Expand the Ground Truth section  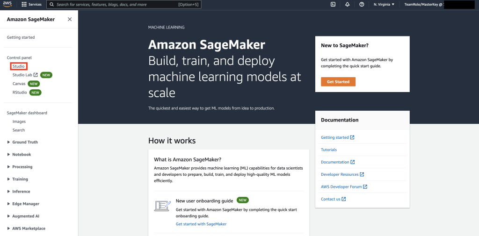22,142
